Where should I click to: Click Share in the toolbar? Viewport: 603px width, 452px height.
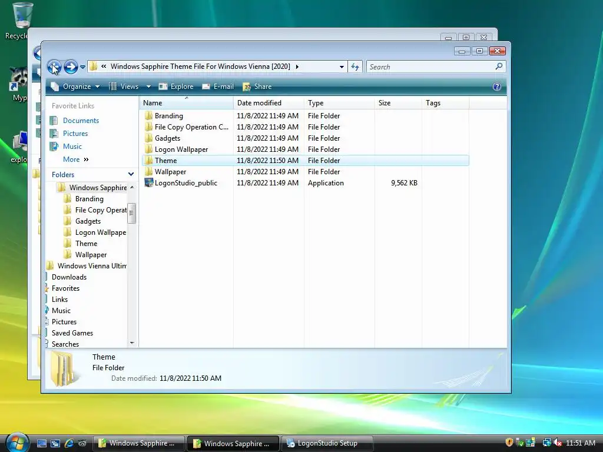(257, 87)
